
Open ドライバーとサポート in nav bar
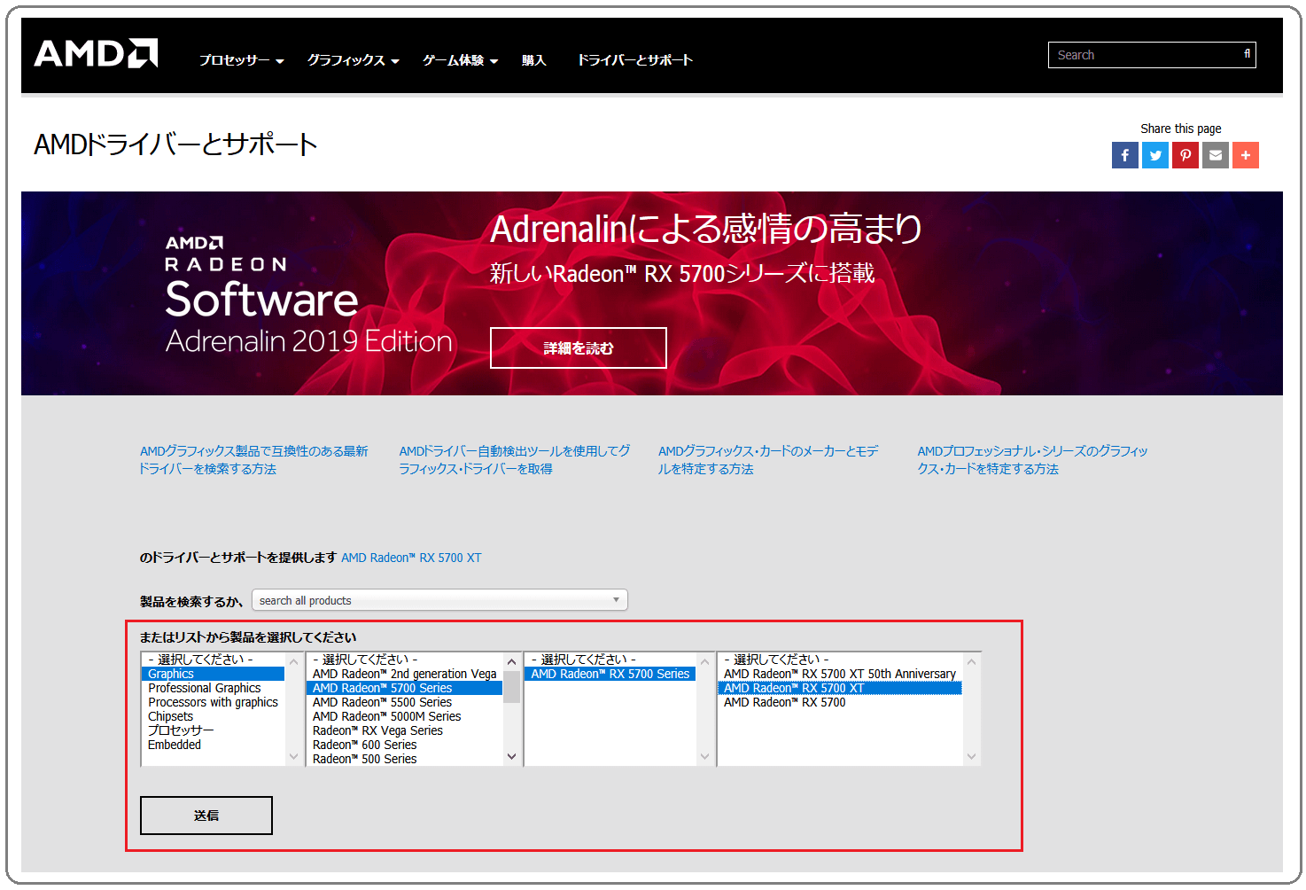634,60
